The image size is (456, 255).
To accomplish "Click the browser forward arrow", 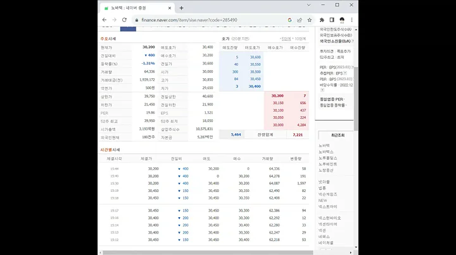I will tap(114, 20).
